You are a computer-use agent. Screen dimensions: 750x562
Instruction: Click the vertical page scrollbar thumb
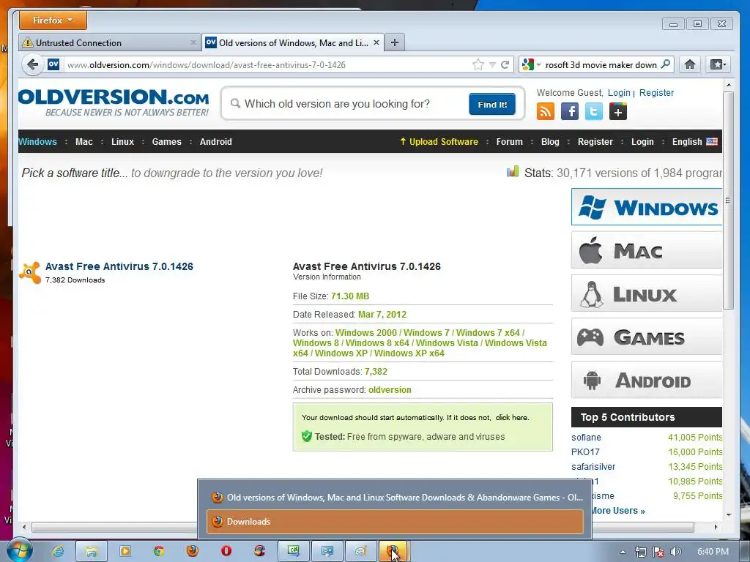click(728, 201)
